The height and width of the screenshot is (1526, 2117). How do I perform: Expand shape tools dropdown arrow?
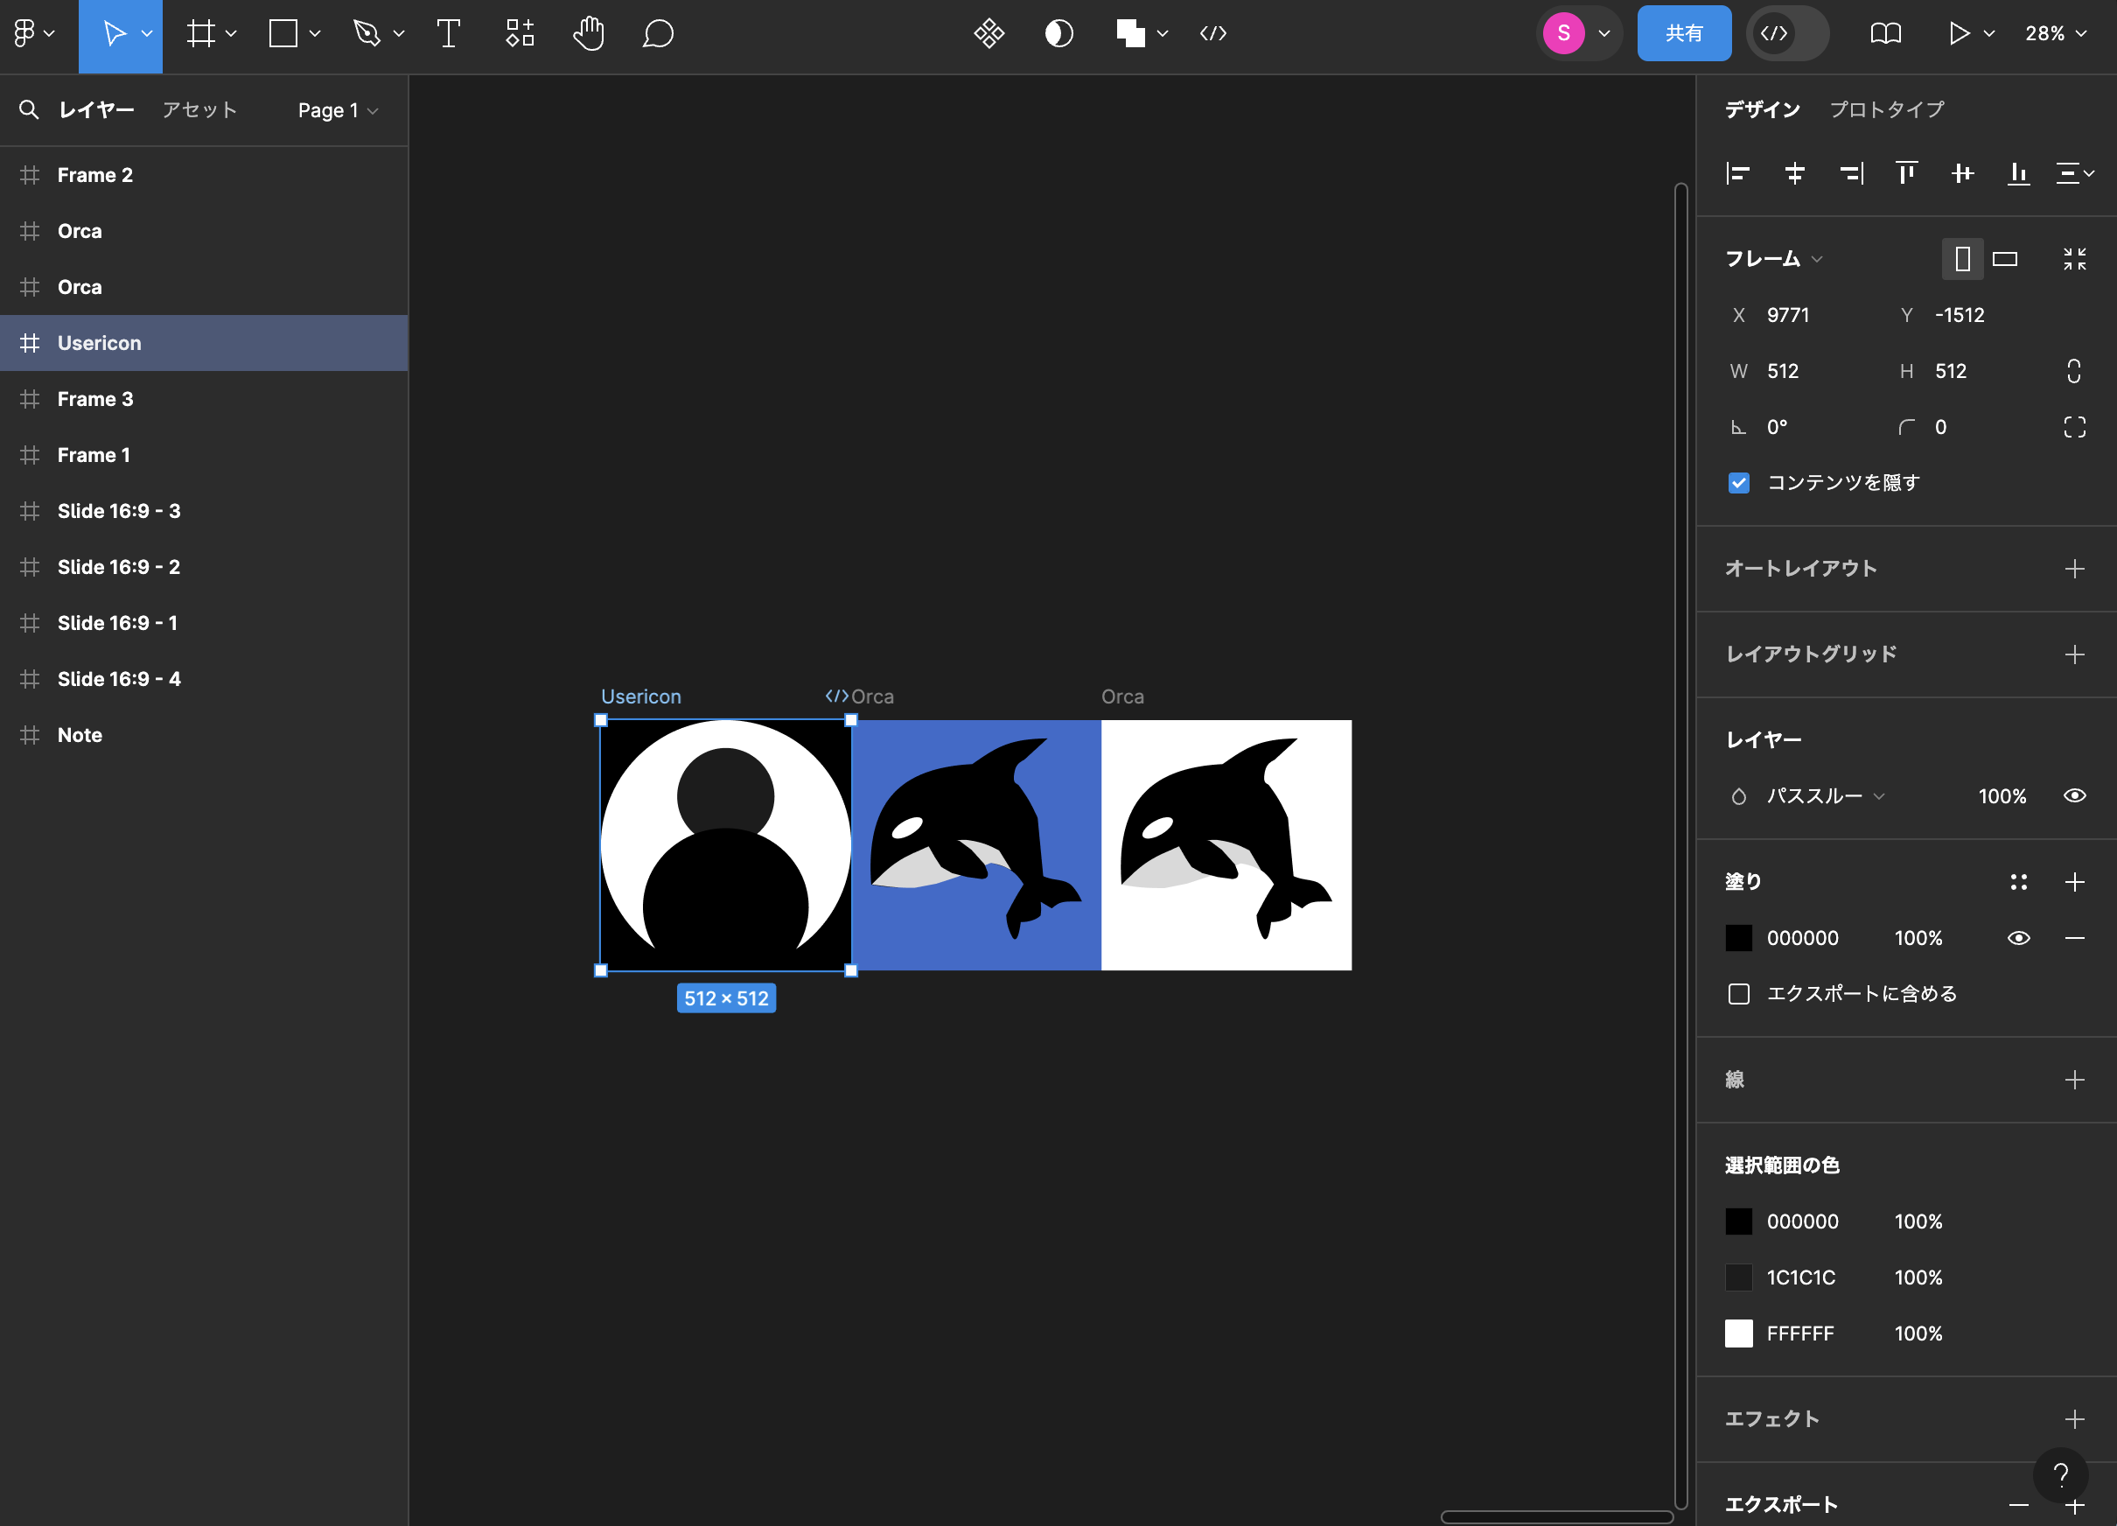(x=315, y=33)
